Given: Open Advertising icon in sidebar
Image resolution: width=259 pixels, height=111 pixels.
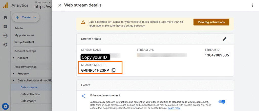Looking at the screenshot, I should 5,45.
